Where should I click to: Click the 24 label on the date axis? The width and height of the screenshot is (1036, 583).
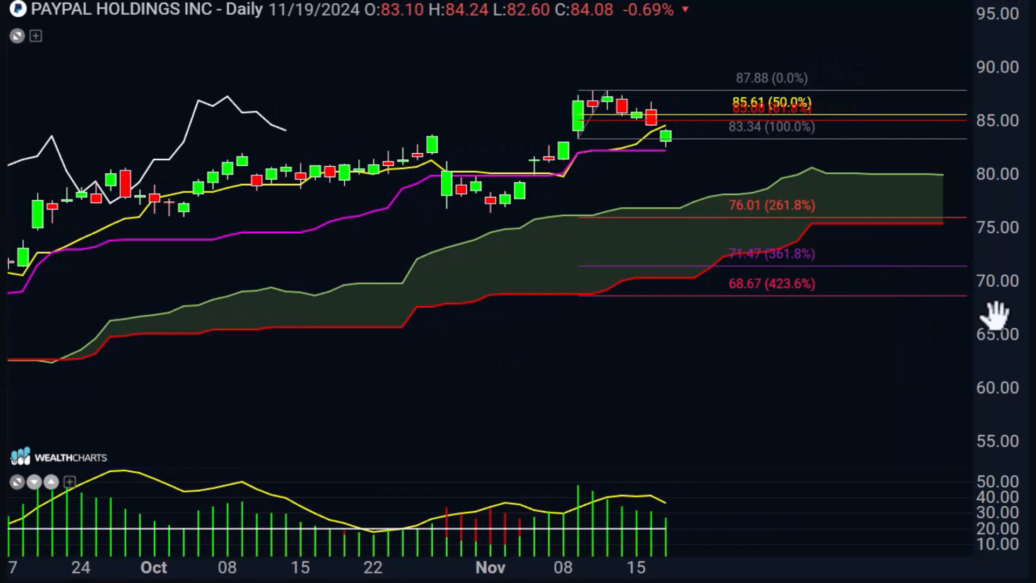coord(81,568)
